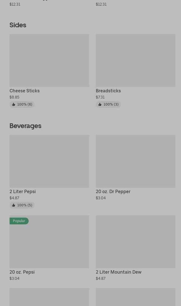
Task: Click the Popular badge on 20 oz. Pepsi
Action: click(x=19, y=221)
